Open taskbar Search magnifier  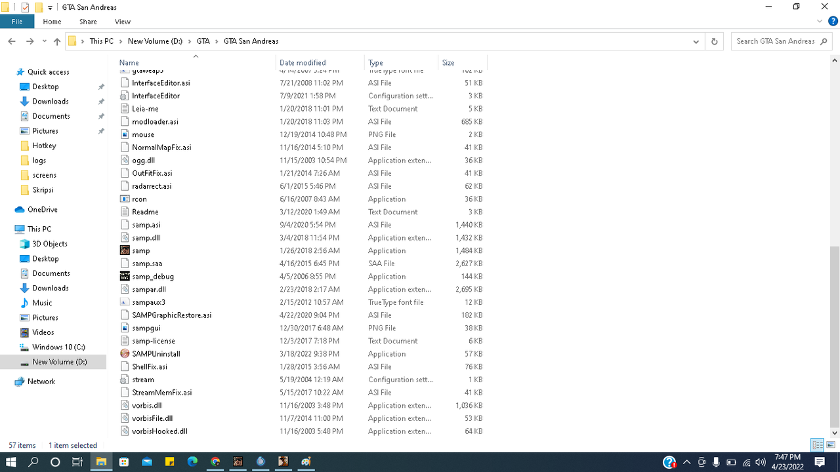pyautogui.click(x=33, y=462)
